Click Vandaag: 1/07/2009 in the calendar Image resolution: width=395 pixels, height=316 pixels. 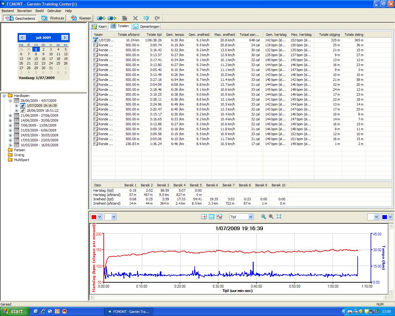click(36, 78)
